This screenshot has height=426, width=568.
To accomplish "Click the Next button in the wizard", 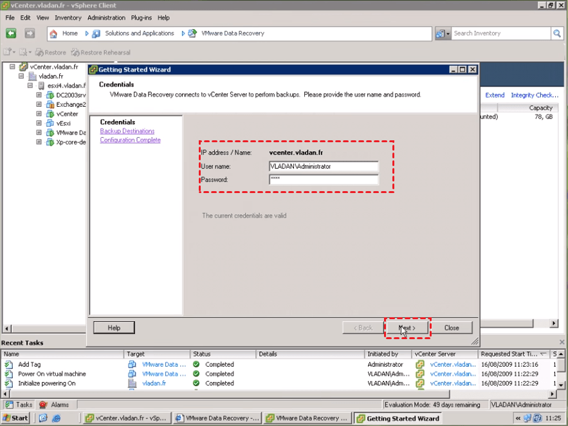I will (407, 328).
